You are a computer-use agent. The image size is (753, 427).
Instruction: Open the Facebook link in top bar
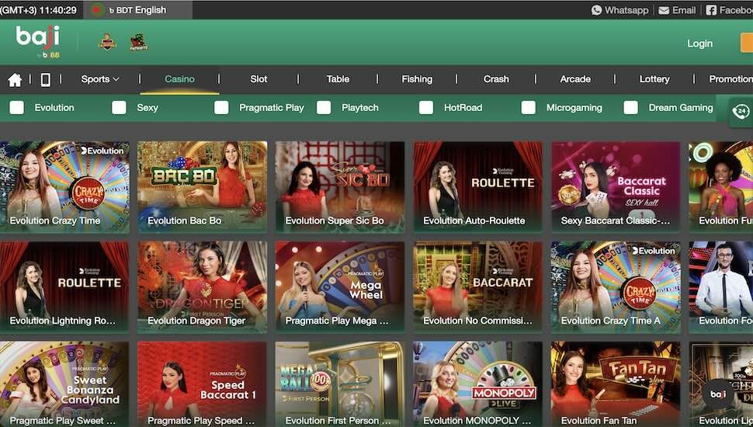(729, 10)
